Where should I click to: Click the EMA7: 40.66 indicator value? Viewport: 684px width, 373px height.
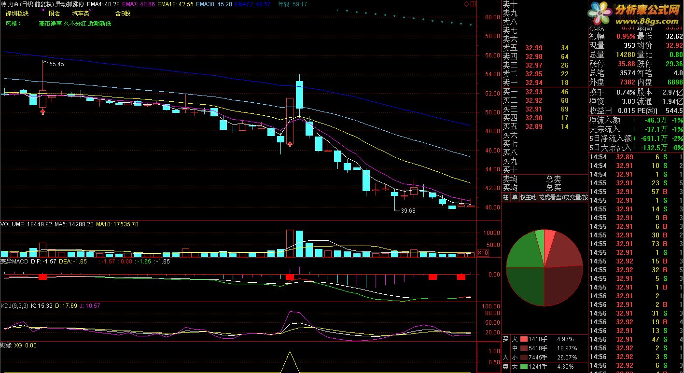139,4
